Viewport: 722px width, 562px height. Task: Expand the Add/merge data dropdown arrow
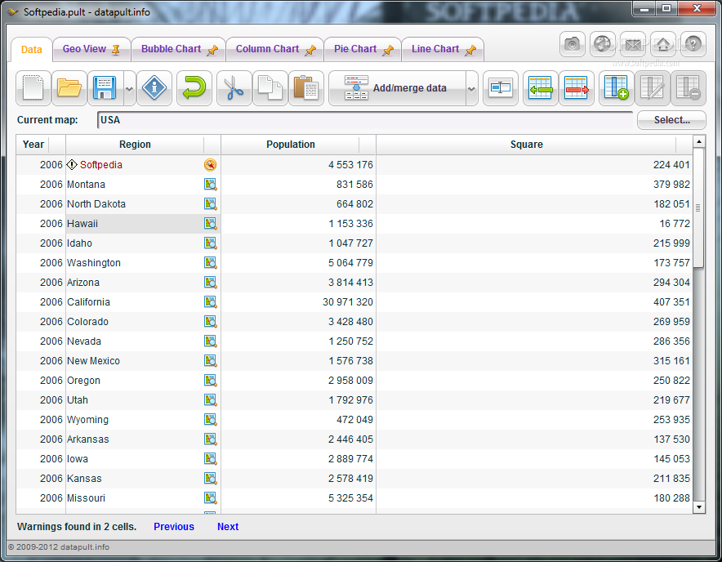point(471,89)
